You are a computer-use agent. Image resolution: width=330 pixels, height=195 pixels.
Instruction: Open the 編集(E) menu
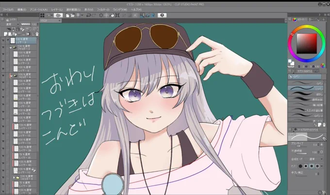pyautogui.click(x=22, y=10)
